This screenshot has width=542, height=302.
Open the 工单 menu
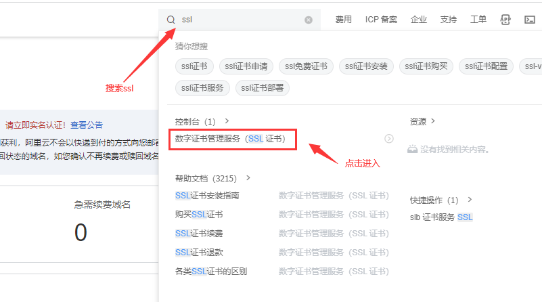(478, 20)
